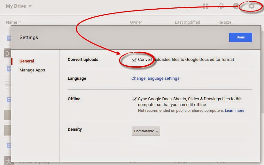Select the Manage Apps tab

coord(32,70)
